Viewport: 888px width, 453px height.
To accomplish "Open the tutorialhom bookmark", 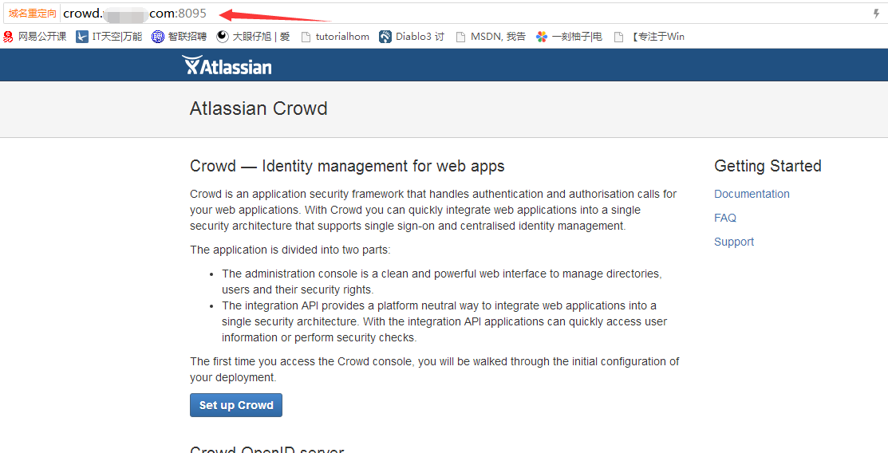I will [335, 37].
